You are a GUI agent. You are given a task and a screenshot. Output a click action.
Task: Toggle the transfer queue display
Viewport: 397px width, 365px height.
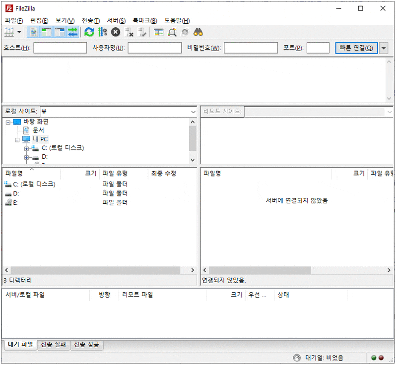[x=73, y=32]
